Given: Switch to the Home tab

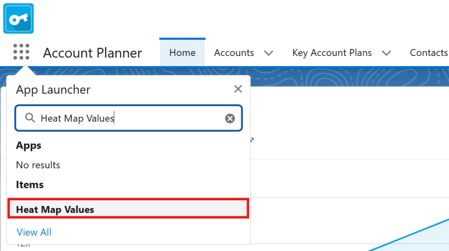Looking at the screenshot, I should click(x=182, y=52).
